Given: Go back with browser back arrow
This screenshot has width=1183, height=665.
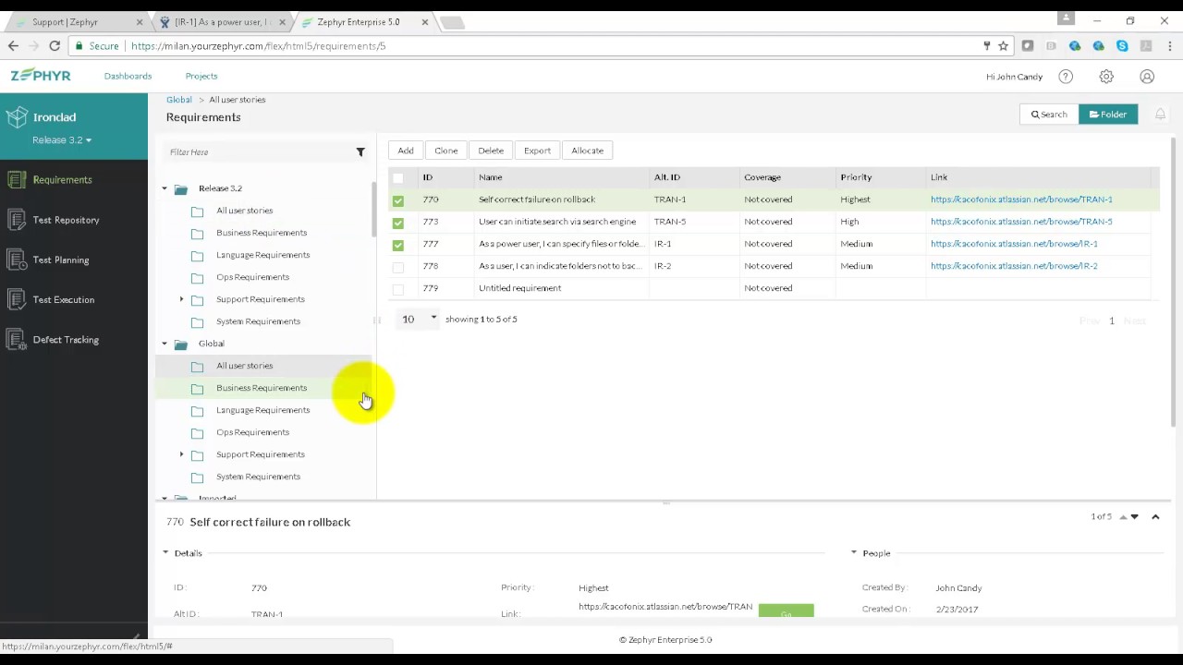Looking at the screenshot, I should coord(13,45).
